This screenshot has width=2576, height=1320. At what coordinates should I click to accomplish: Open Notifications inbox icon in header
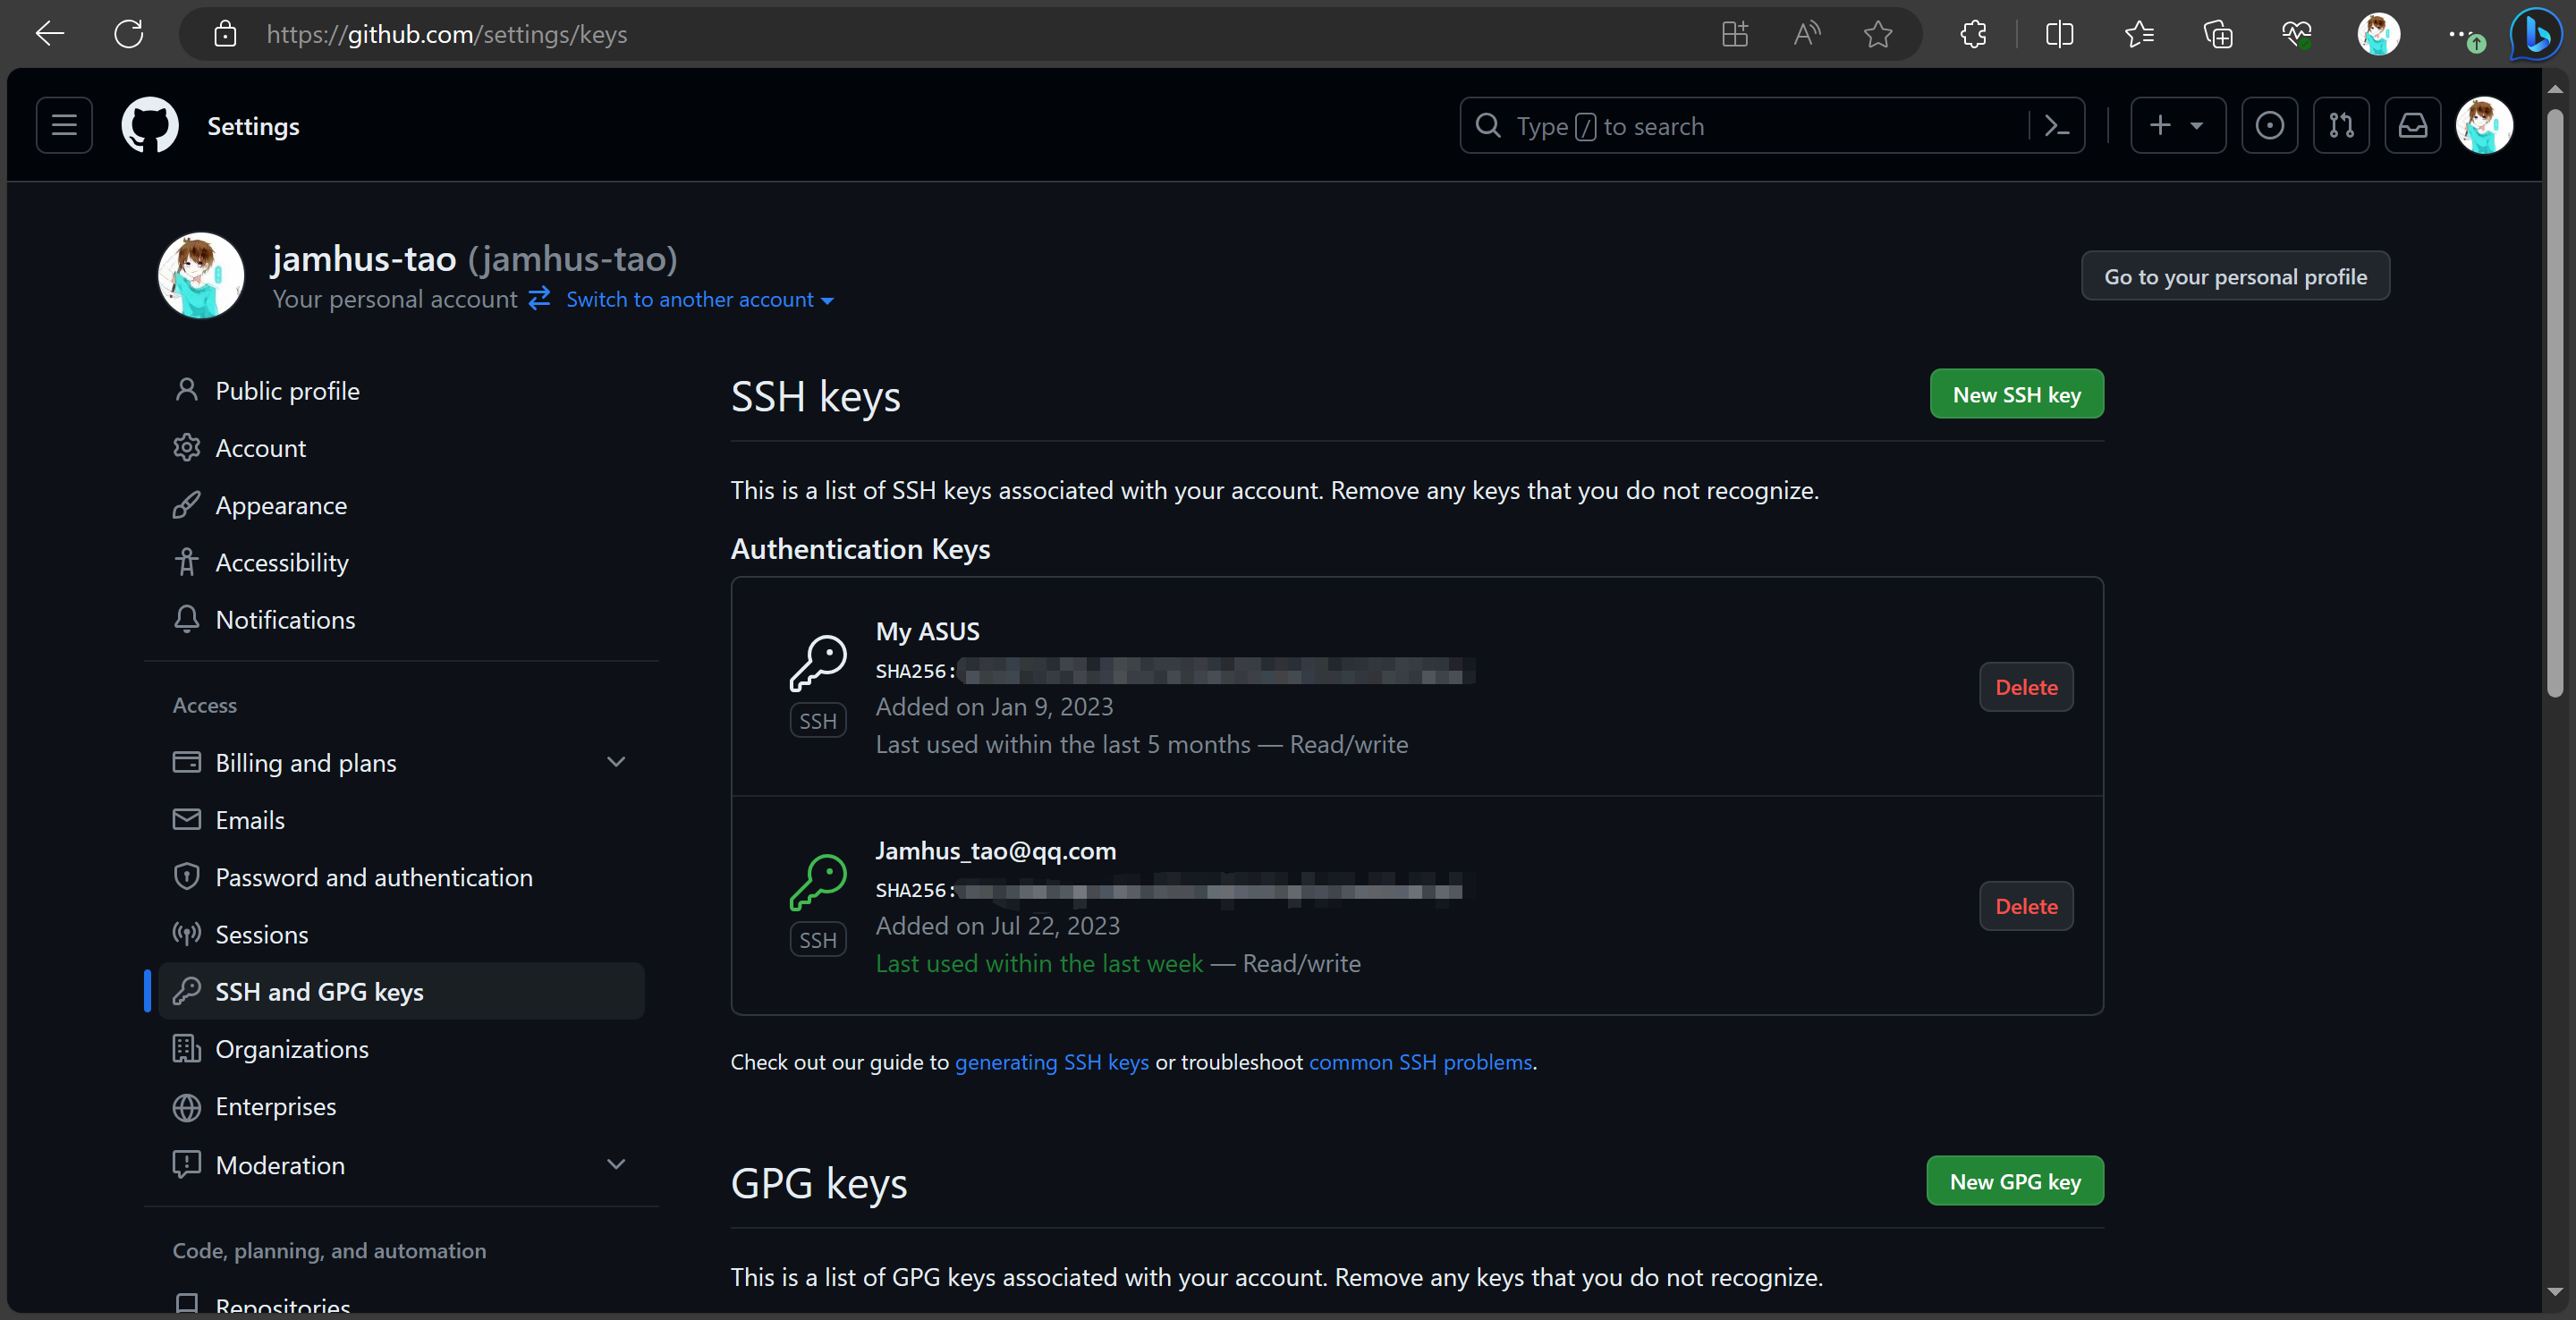click(2413, 126)
